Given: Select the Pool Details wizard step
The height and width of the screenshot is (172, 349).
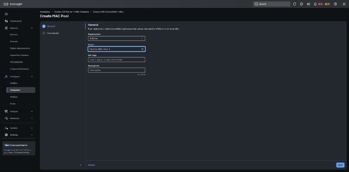Looking at the screenshot, I should 53,33.
